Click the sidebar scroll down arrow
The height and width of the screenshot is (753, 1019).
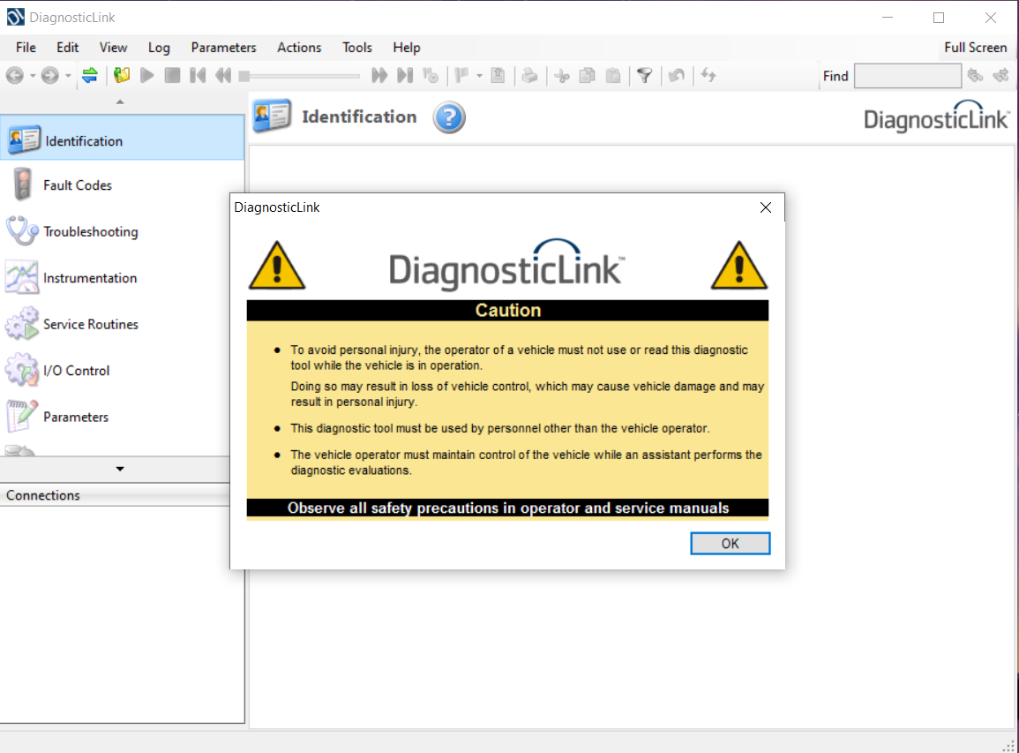pyautogui.click(x=120, y=469)
